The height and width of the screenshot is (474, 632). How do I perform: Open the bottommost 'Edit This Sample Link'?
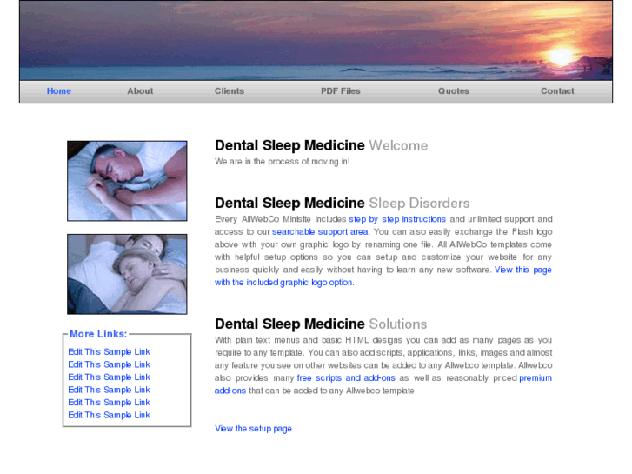tap(110, 415)
